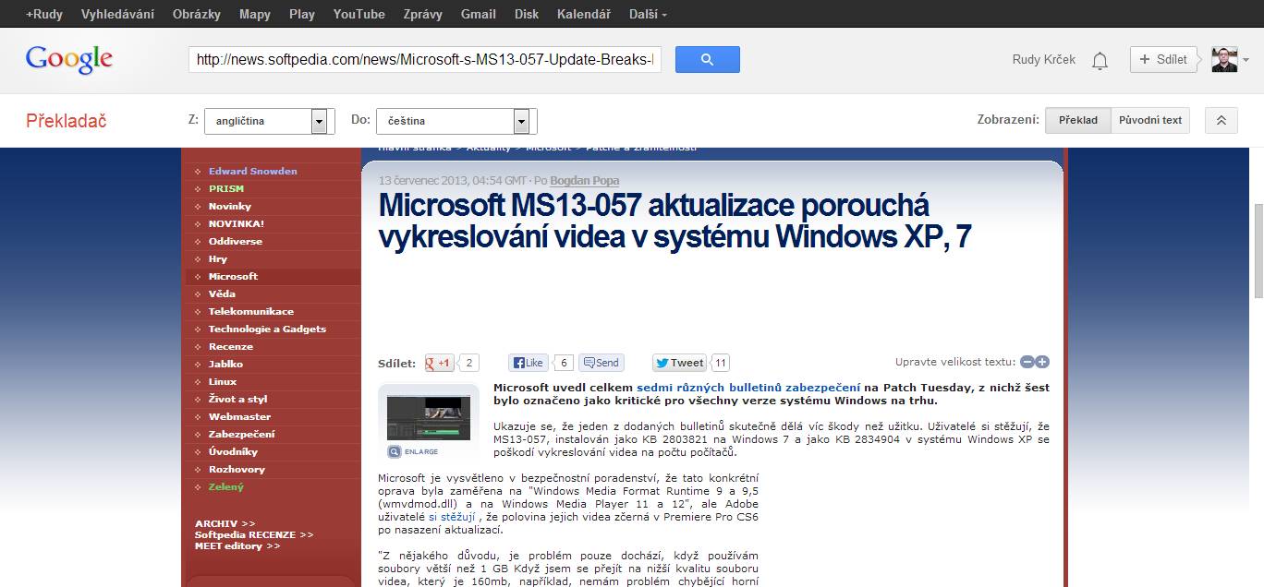
Task: Open the Hry sidebar category
Action: pyautogui.click(x=218, y=258)
